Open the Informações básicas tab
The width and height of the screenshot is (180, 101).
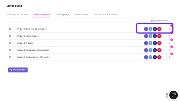pos(17,15)
